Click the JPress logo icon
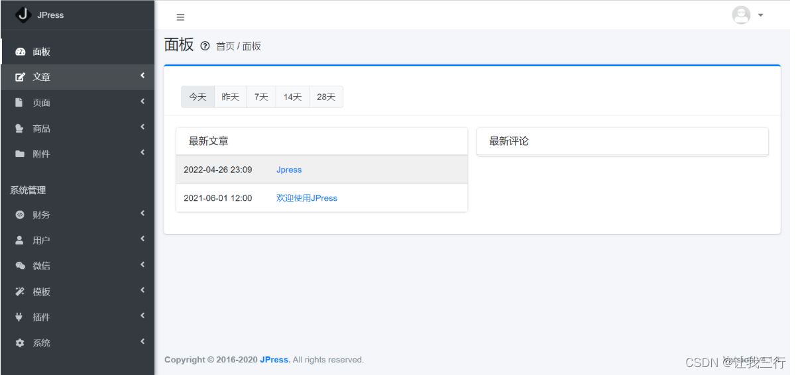Viewport: 796px width, 375px height. coord(23,15)
